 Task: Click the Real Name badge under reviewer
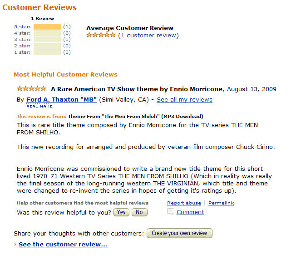point(39,106)
